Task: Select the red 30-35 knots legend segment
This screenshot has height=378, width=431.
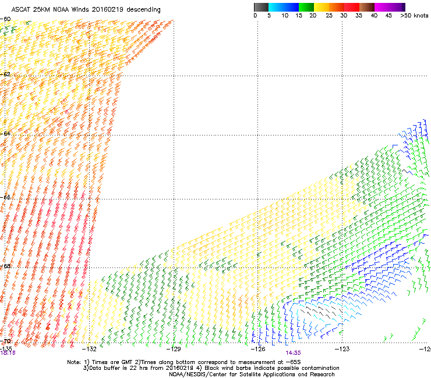Action: point(352,7)
